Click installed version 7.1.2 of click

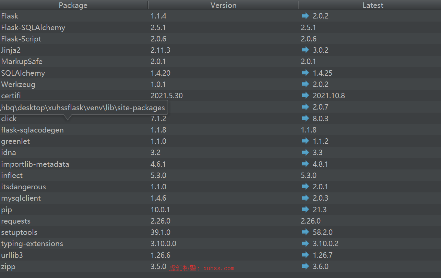pos(158,118)
